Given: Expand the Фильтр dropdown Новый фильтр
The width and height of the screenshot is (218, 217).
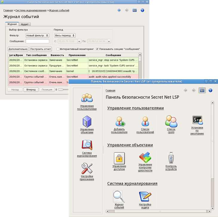Looking at the screenshot, I should click(x=37, y=36).
